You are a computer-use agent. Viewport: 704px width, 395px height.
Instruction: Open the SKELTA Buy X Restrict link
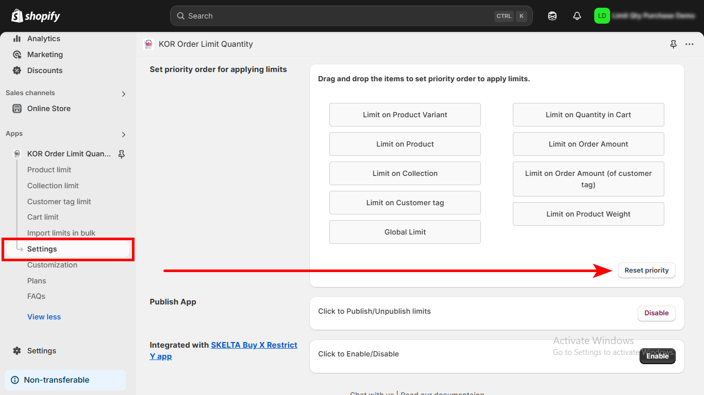[x=254, y=345]
